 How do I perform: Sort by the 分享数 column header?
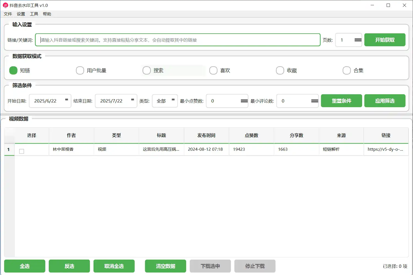[x=296, y=135]
